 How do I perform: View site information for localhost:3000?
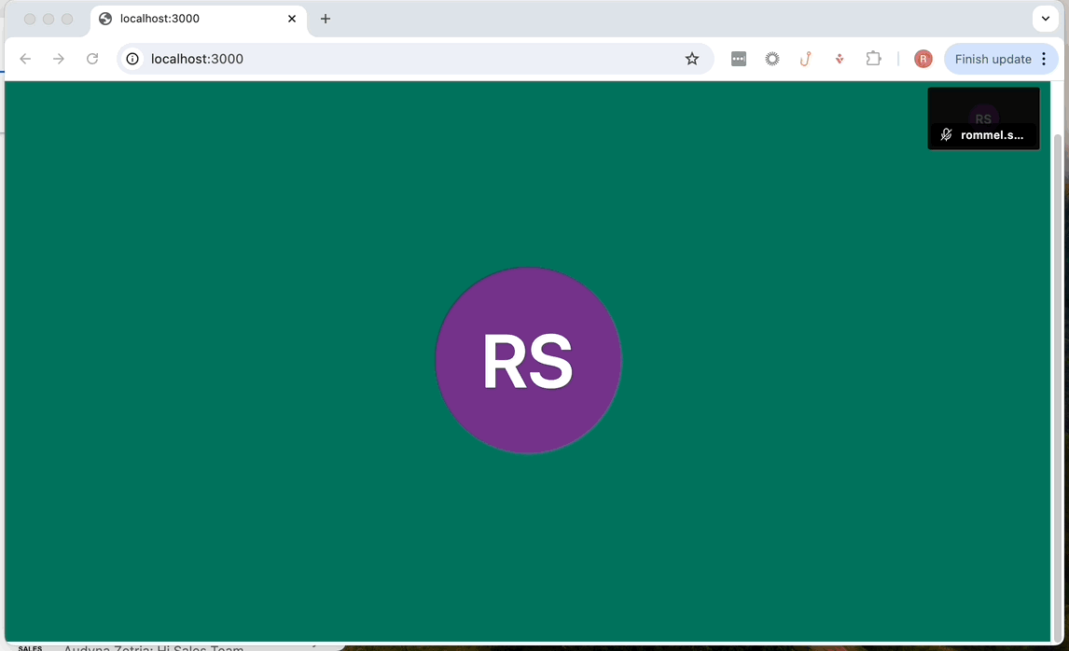pos(132,59)
